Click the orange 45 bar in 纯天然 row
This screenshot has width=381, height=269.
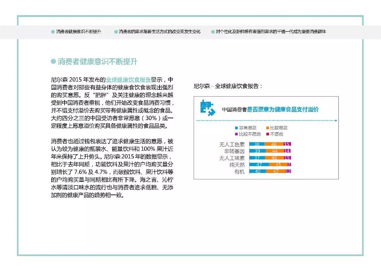tap(278, 164)
